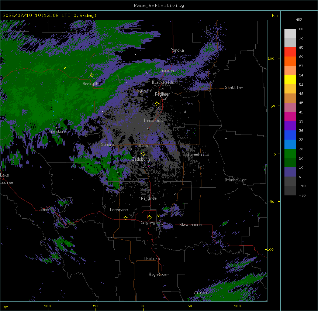Click the white plus marker north of Drumheller
The height and width of the screenshot is (311, 318).
(226, 139)
